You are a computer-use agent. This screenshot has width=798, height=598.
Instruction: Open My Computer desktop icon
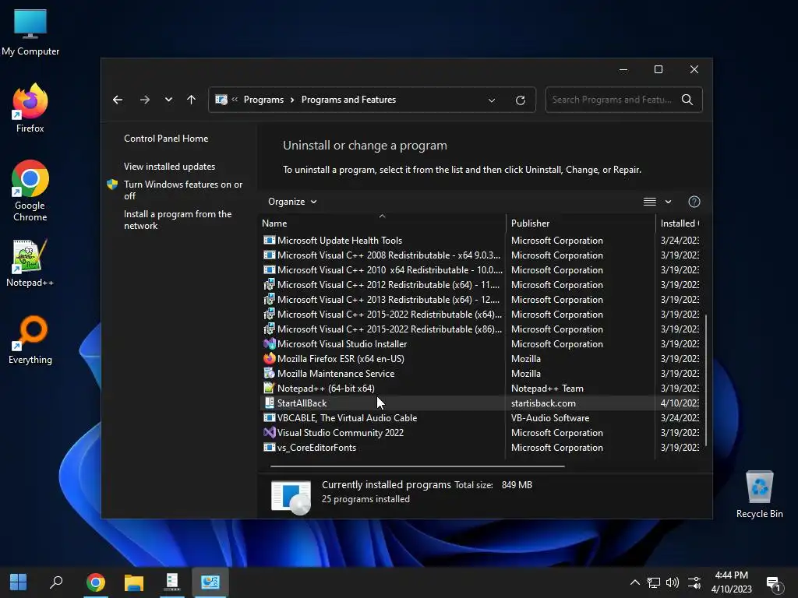30,33
